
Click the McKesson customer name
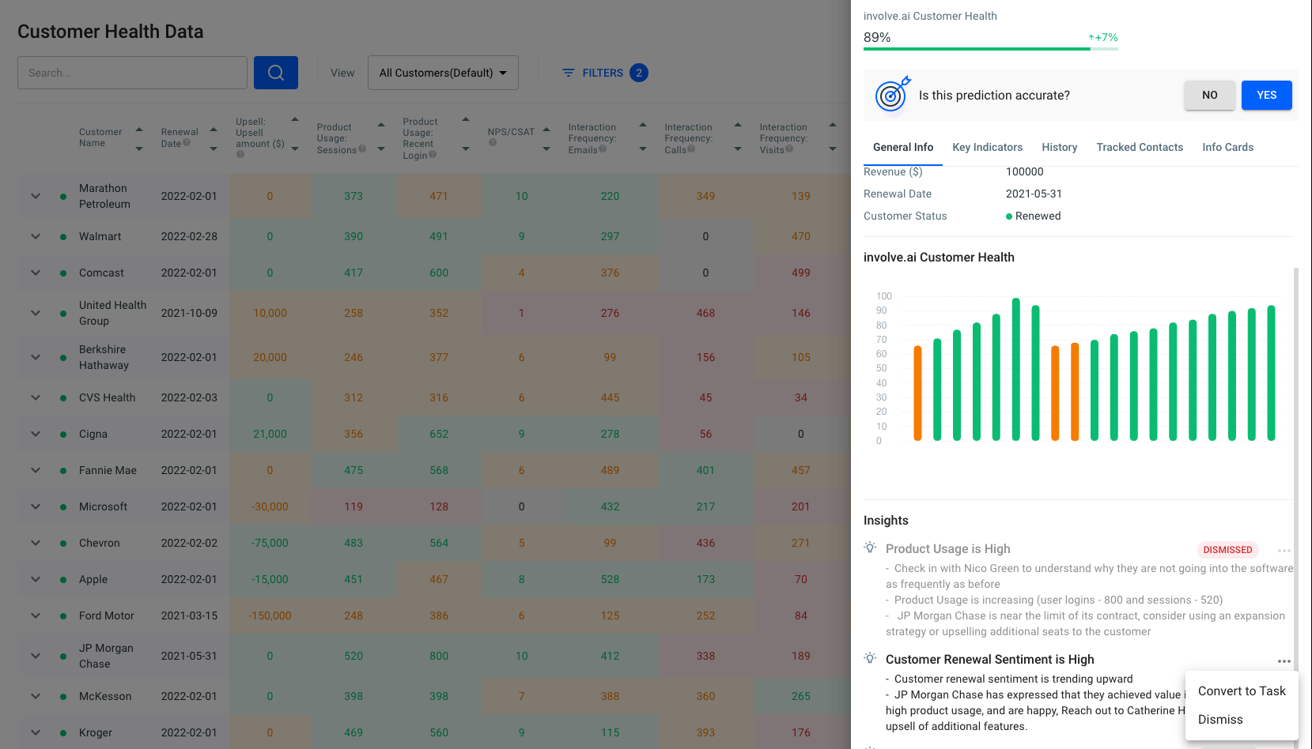click(105, 696)
